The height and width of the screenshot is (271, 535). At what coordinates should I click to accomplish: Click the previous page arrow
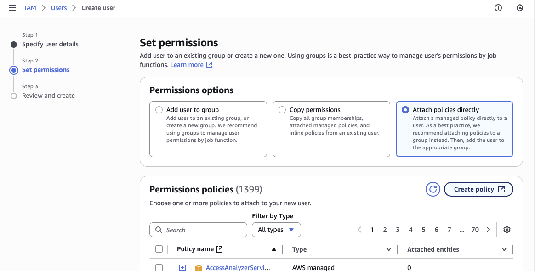coord(359,230)
